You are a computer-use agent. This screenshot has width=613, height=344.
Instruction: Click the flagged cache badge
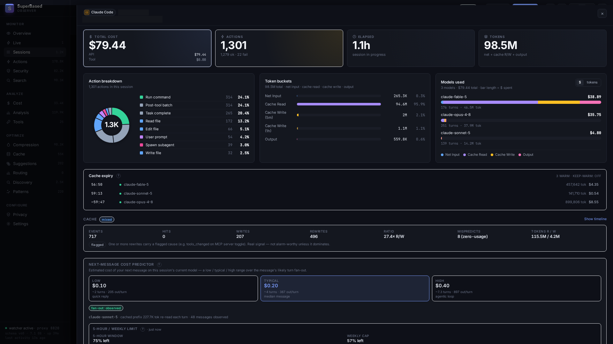coord(97,245)
